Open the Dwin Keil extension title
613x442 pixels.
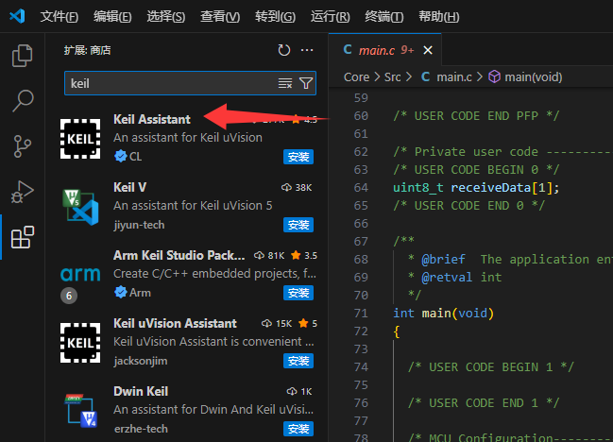[x=141, y=391]
